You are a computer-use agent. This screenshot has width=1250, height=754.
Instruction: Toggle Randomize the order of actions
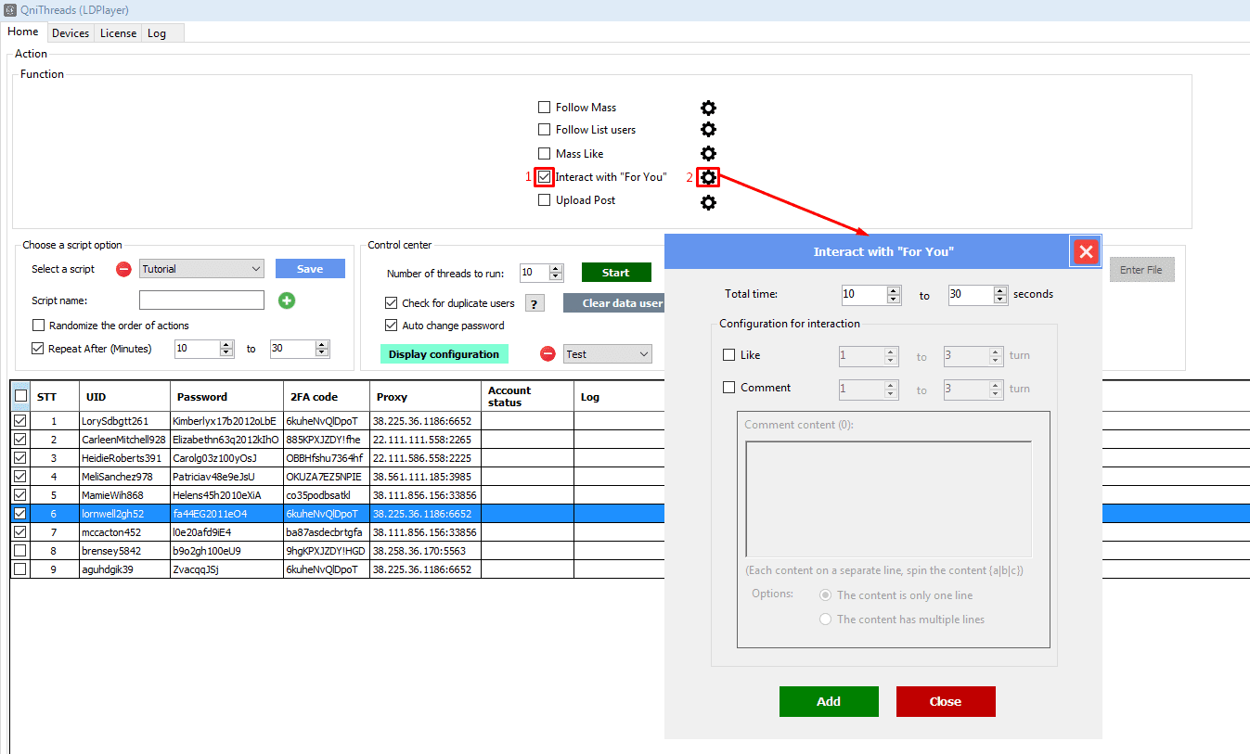[39, 326]
